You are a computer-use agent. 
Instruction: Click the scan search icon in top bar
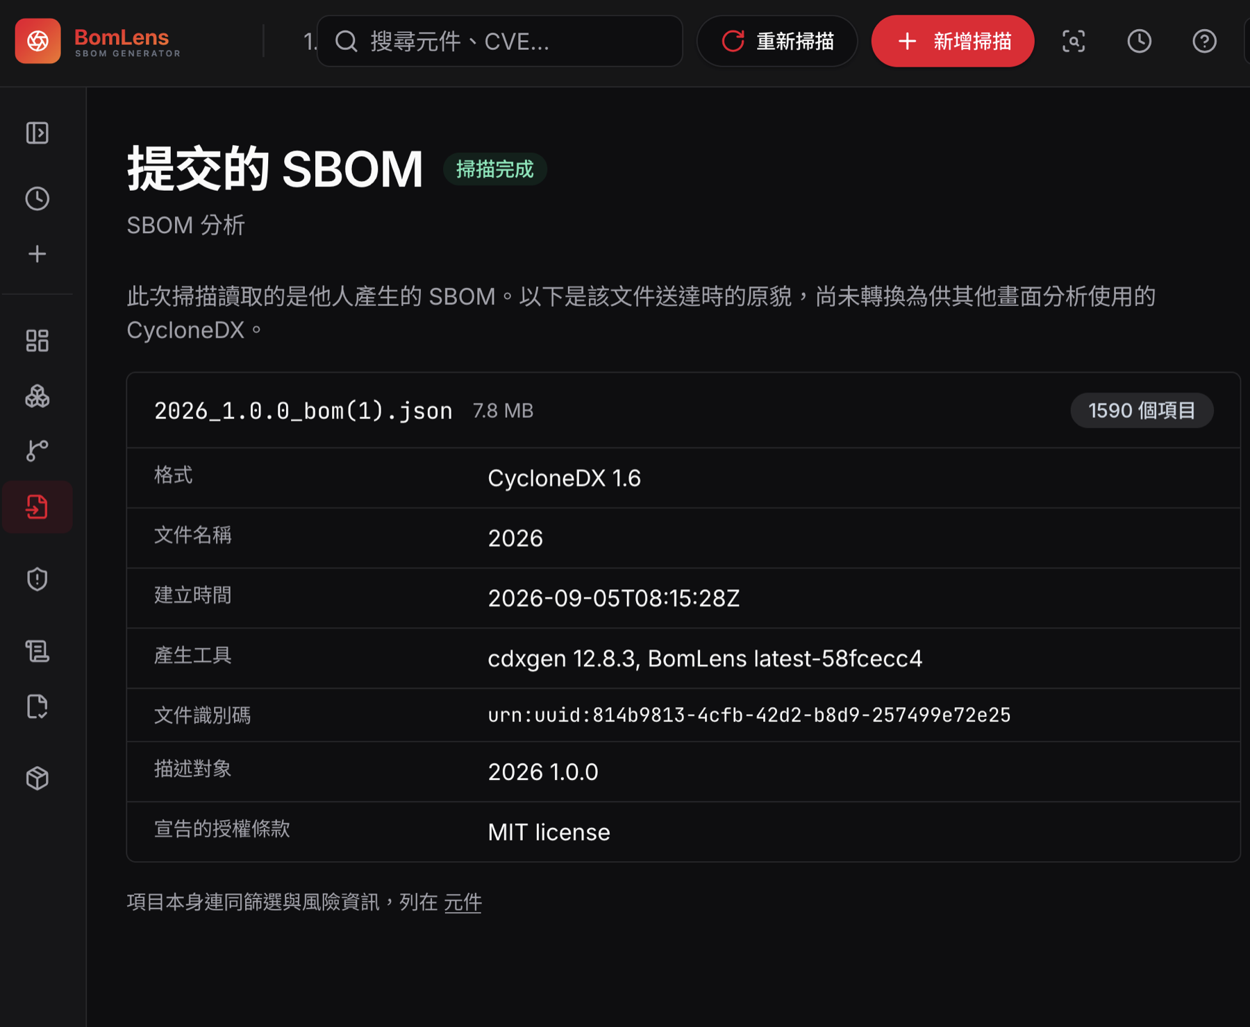[1074, 41]
